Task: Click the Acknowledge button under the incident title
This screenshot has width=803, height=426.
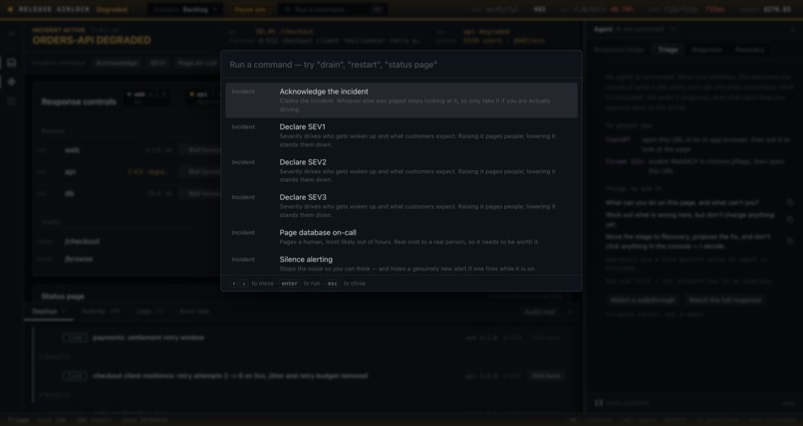Action: click(118, 63)
